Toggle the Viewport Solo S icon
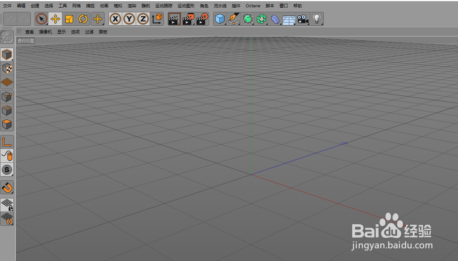 7,170
